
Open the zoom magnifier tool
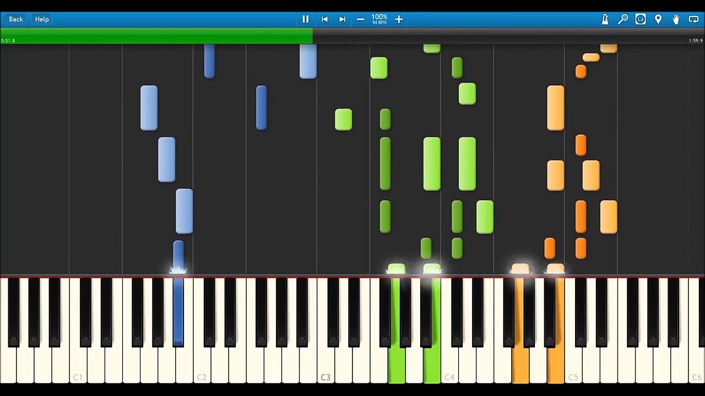623,19
